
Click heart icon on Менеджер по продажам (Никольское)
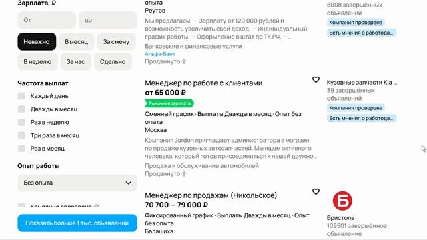click(x=316, y=191)
